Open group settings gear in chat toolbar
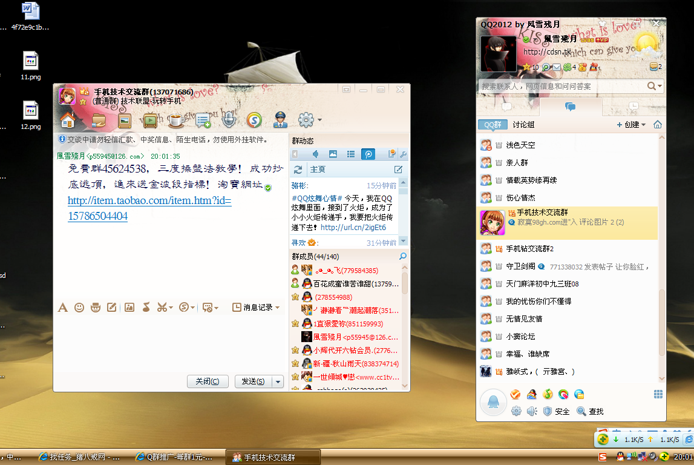Image resolution: width=694 pixels, height=465 pixels. click(x=306, y=119)
